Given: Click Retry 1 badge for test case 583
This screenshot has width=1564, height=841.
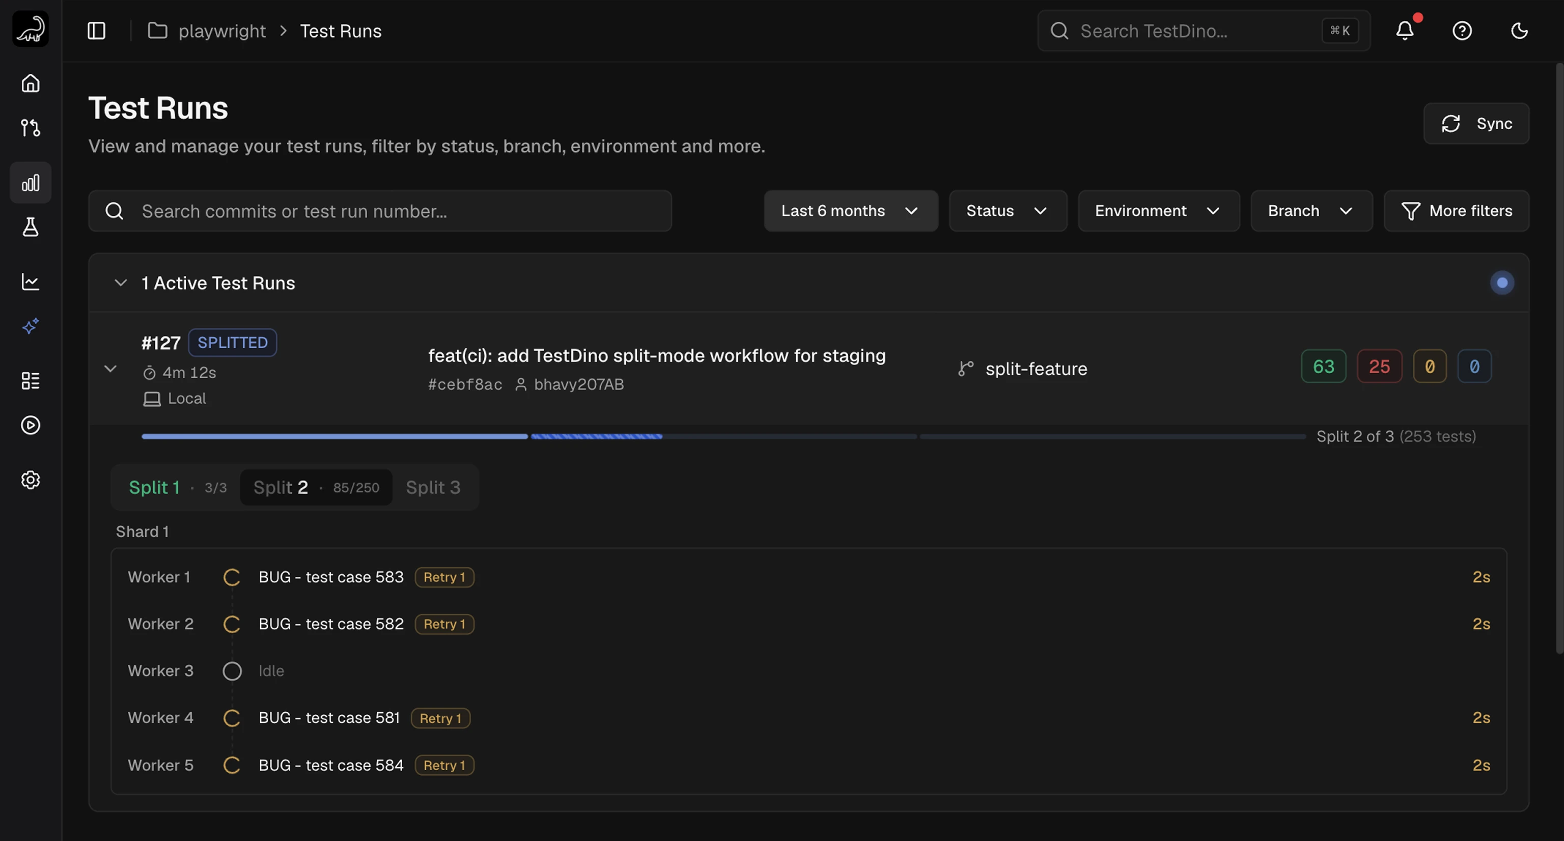Looking at the screenshot, I should 444,577.
